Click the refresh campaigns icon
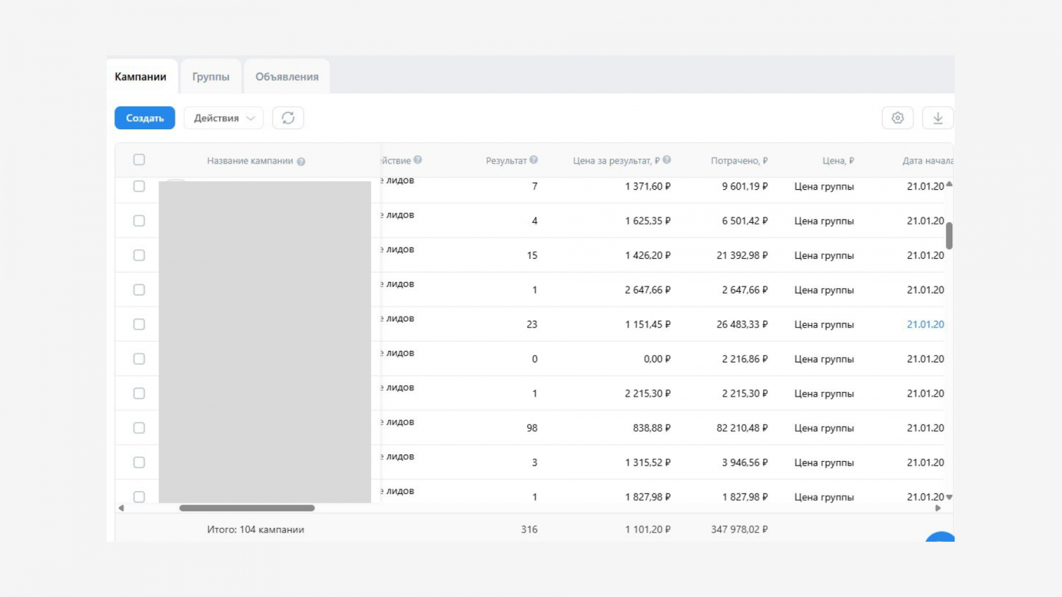Screen dimensions: 1062x597 pyautogui.click(x=288, y=118)
